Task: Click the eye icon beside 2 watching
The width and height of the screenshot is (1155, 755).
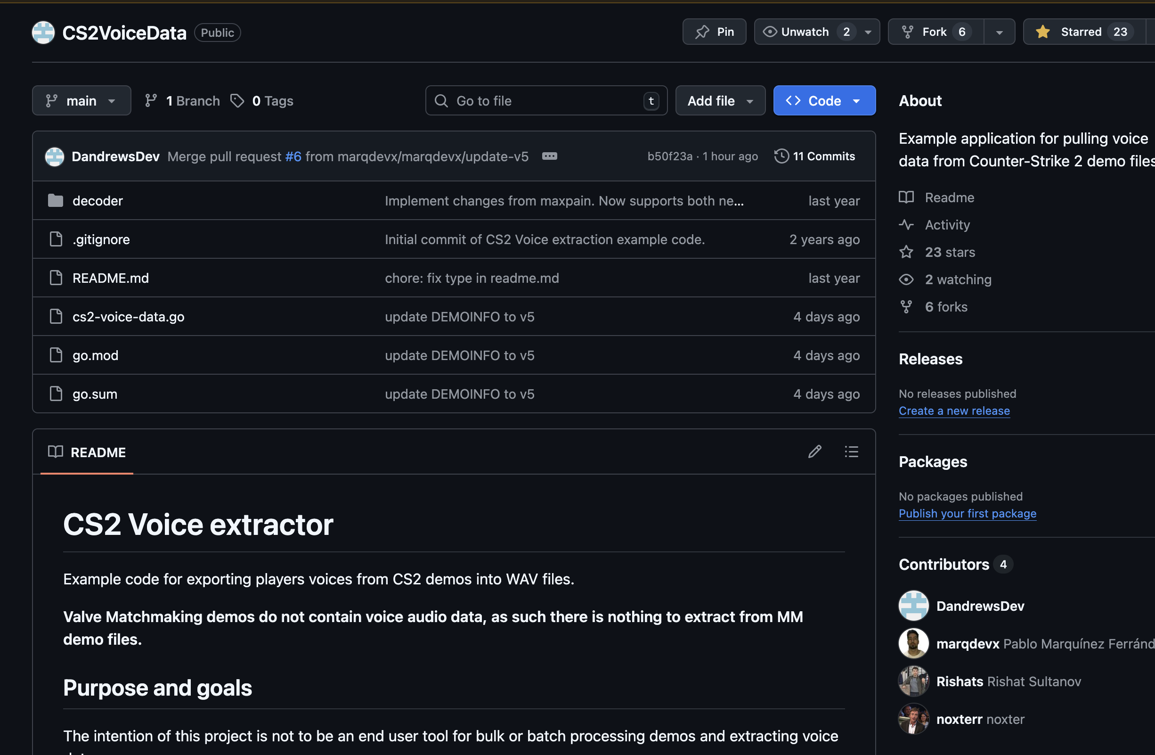Action: pos(906,279)
